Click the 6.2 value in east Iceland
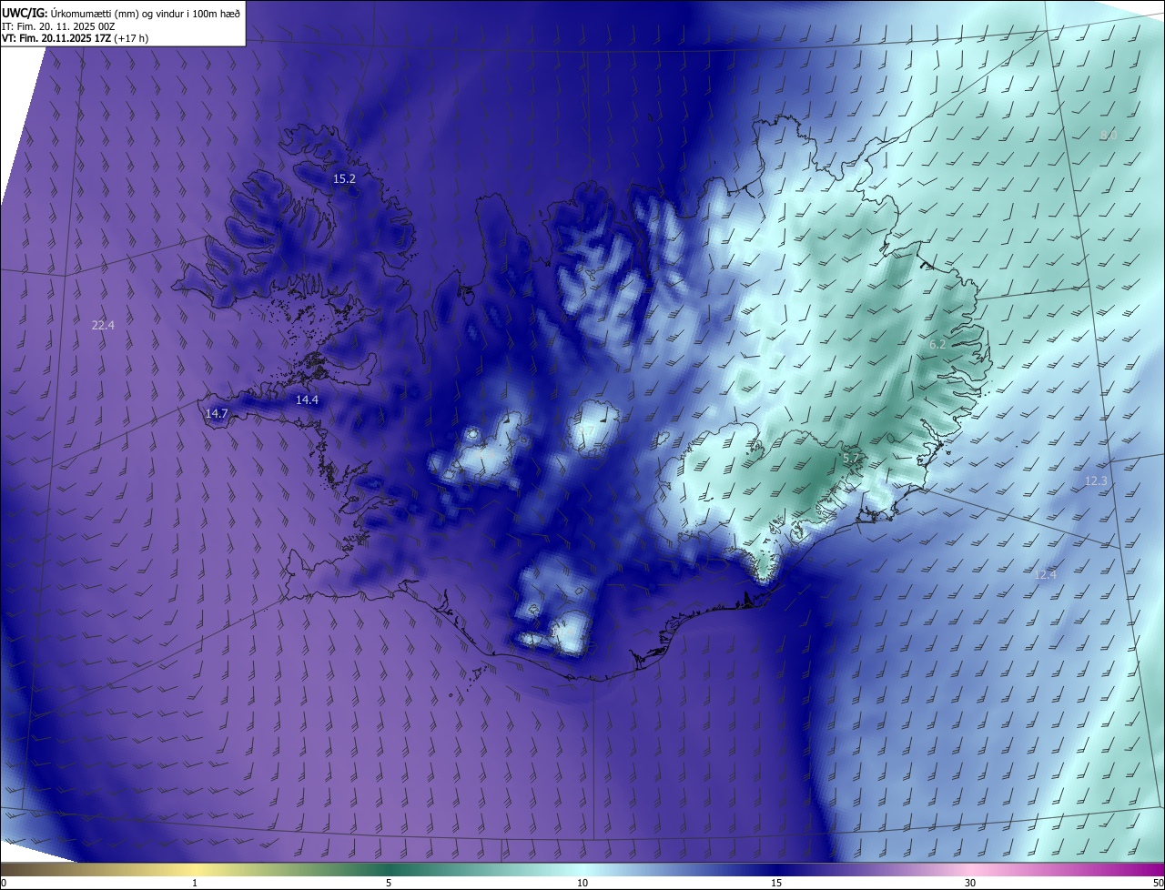The height and width of the screenshot is (890, 1165). [937, 344]
